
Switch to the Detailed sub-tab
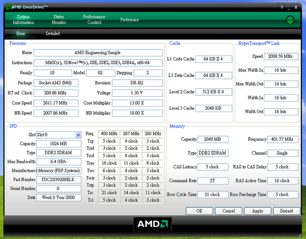(53, 34)
